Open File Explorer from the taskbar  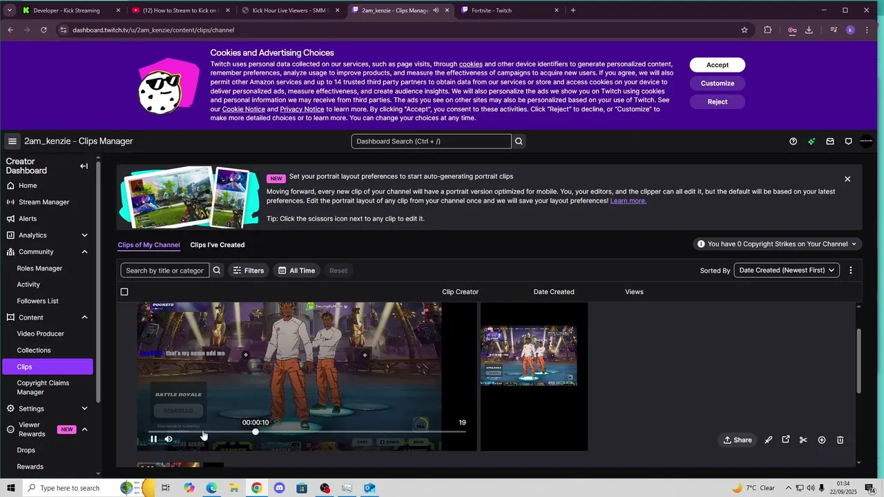click(234, 488)
